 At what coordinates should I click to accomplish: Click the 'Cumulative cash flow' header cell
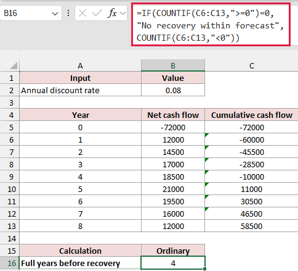[251, 115]
